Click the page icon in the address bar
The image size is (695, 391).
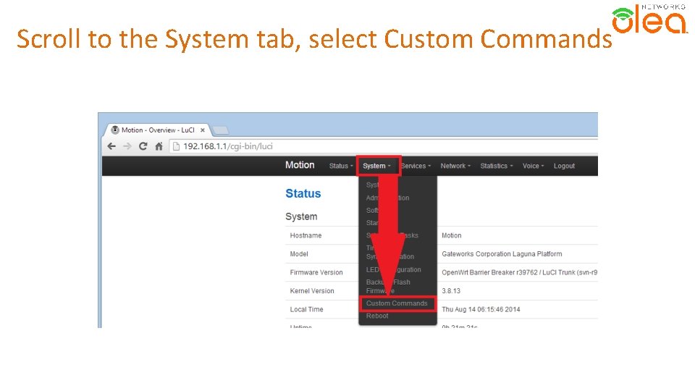coord(176,146)
